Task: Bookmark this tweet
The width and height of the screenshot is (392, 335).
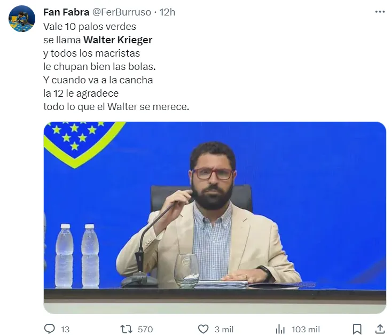Action: (357, 329)
